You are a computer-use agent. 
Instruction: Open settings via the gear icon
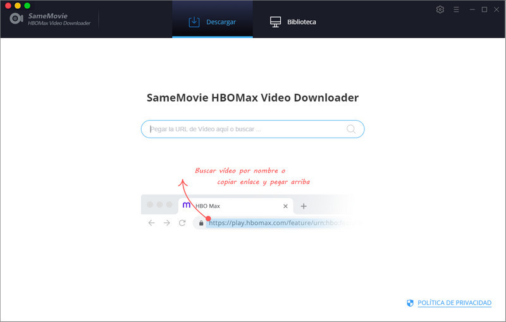pyautogui.click(x=440, y=9)
